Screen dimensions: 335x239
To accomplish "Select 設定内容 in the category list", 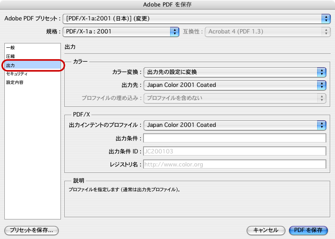I will pyautogui.click(x=33, y=83).
